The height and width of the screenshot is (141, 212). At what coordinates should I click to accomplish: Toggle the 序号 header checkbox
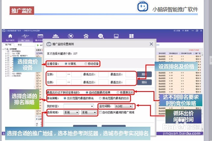pyautogui.click(x=37, y=53)
